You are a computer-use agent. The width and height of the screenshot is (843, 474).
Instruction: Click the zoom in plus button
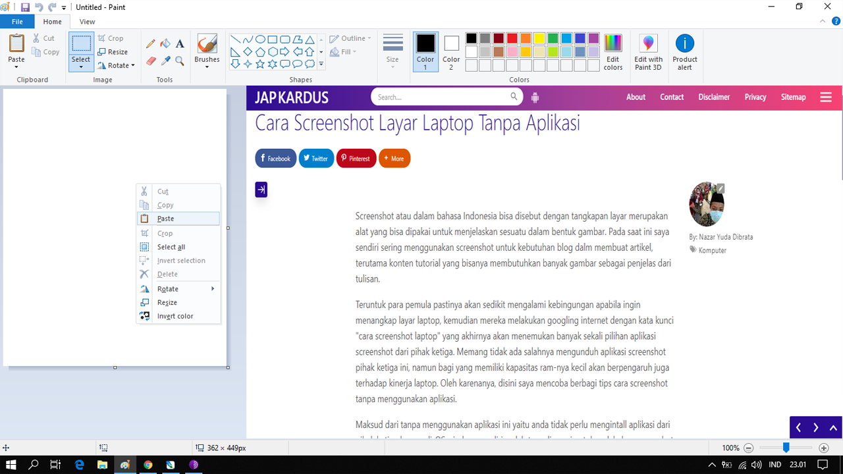tap(823, 448)
